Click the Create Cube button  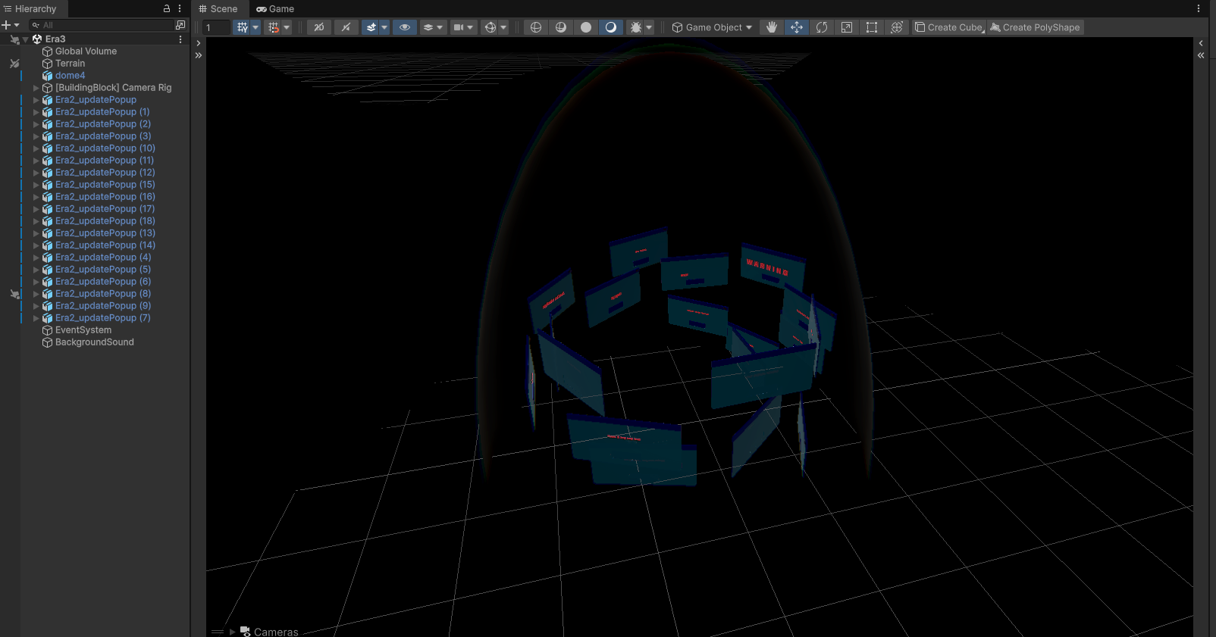pos(949,27)
